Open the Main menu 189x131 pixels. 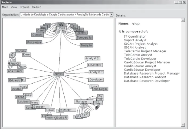(x=5, y=7)
